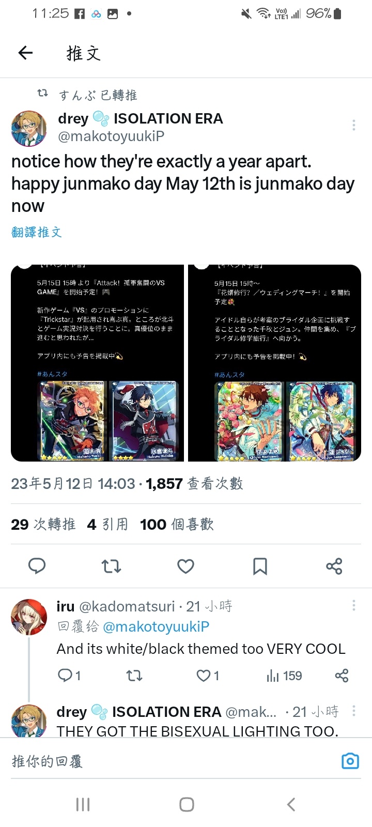Retweet the main junmako day tweet
The height and width of the screenshot is (827, 372).
[111, 566]
